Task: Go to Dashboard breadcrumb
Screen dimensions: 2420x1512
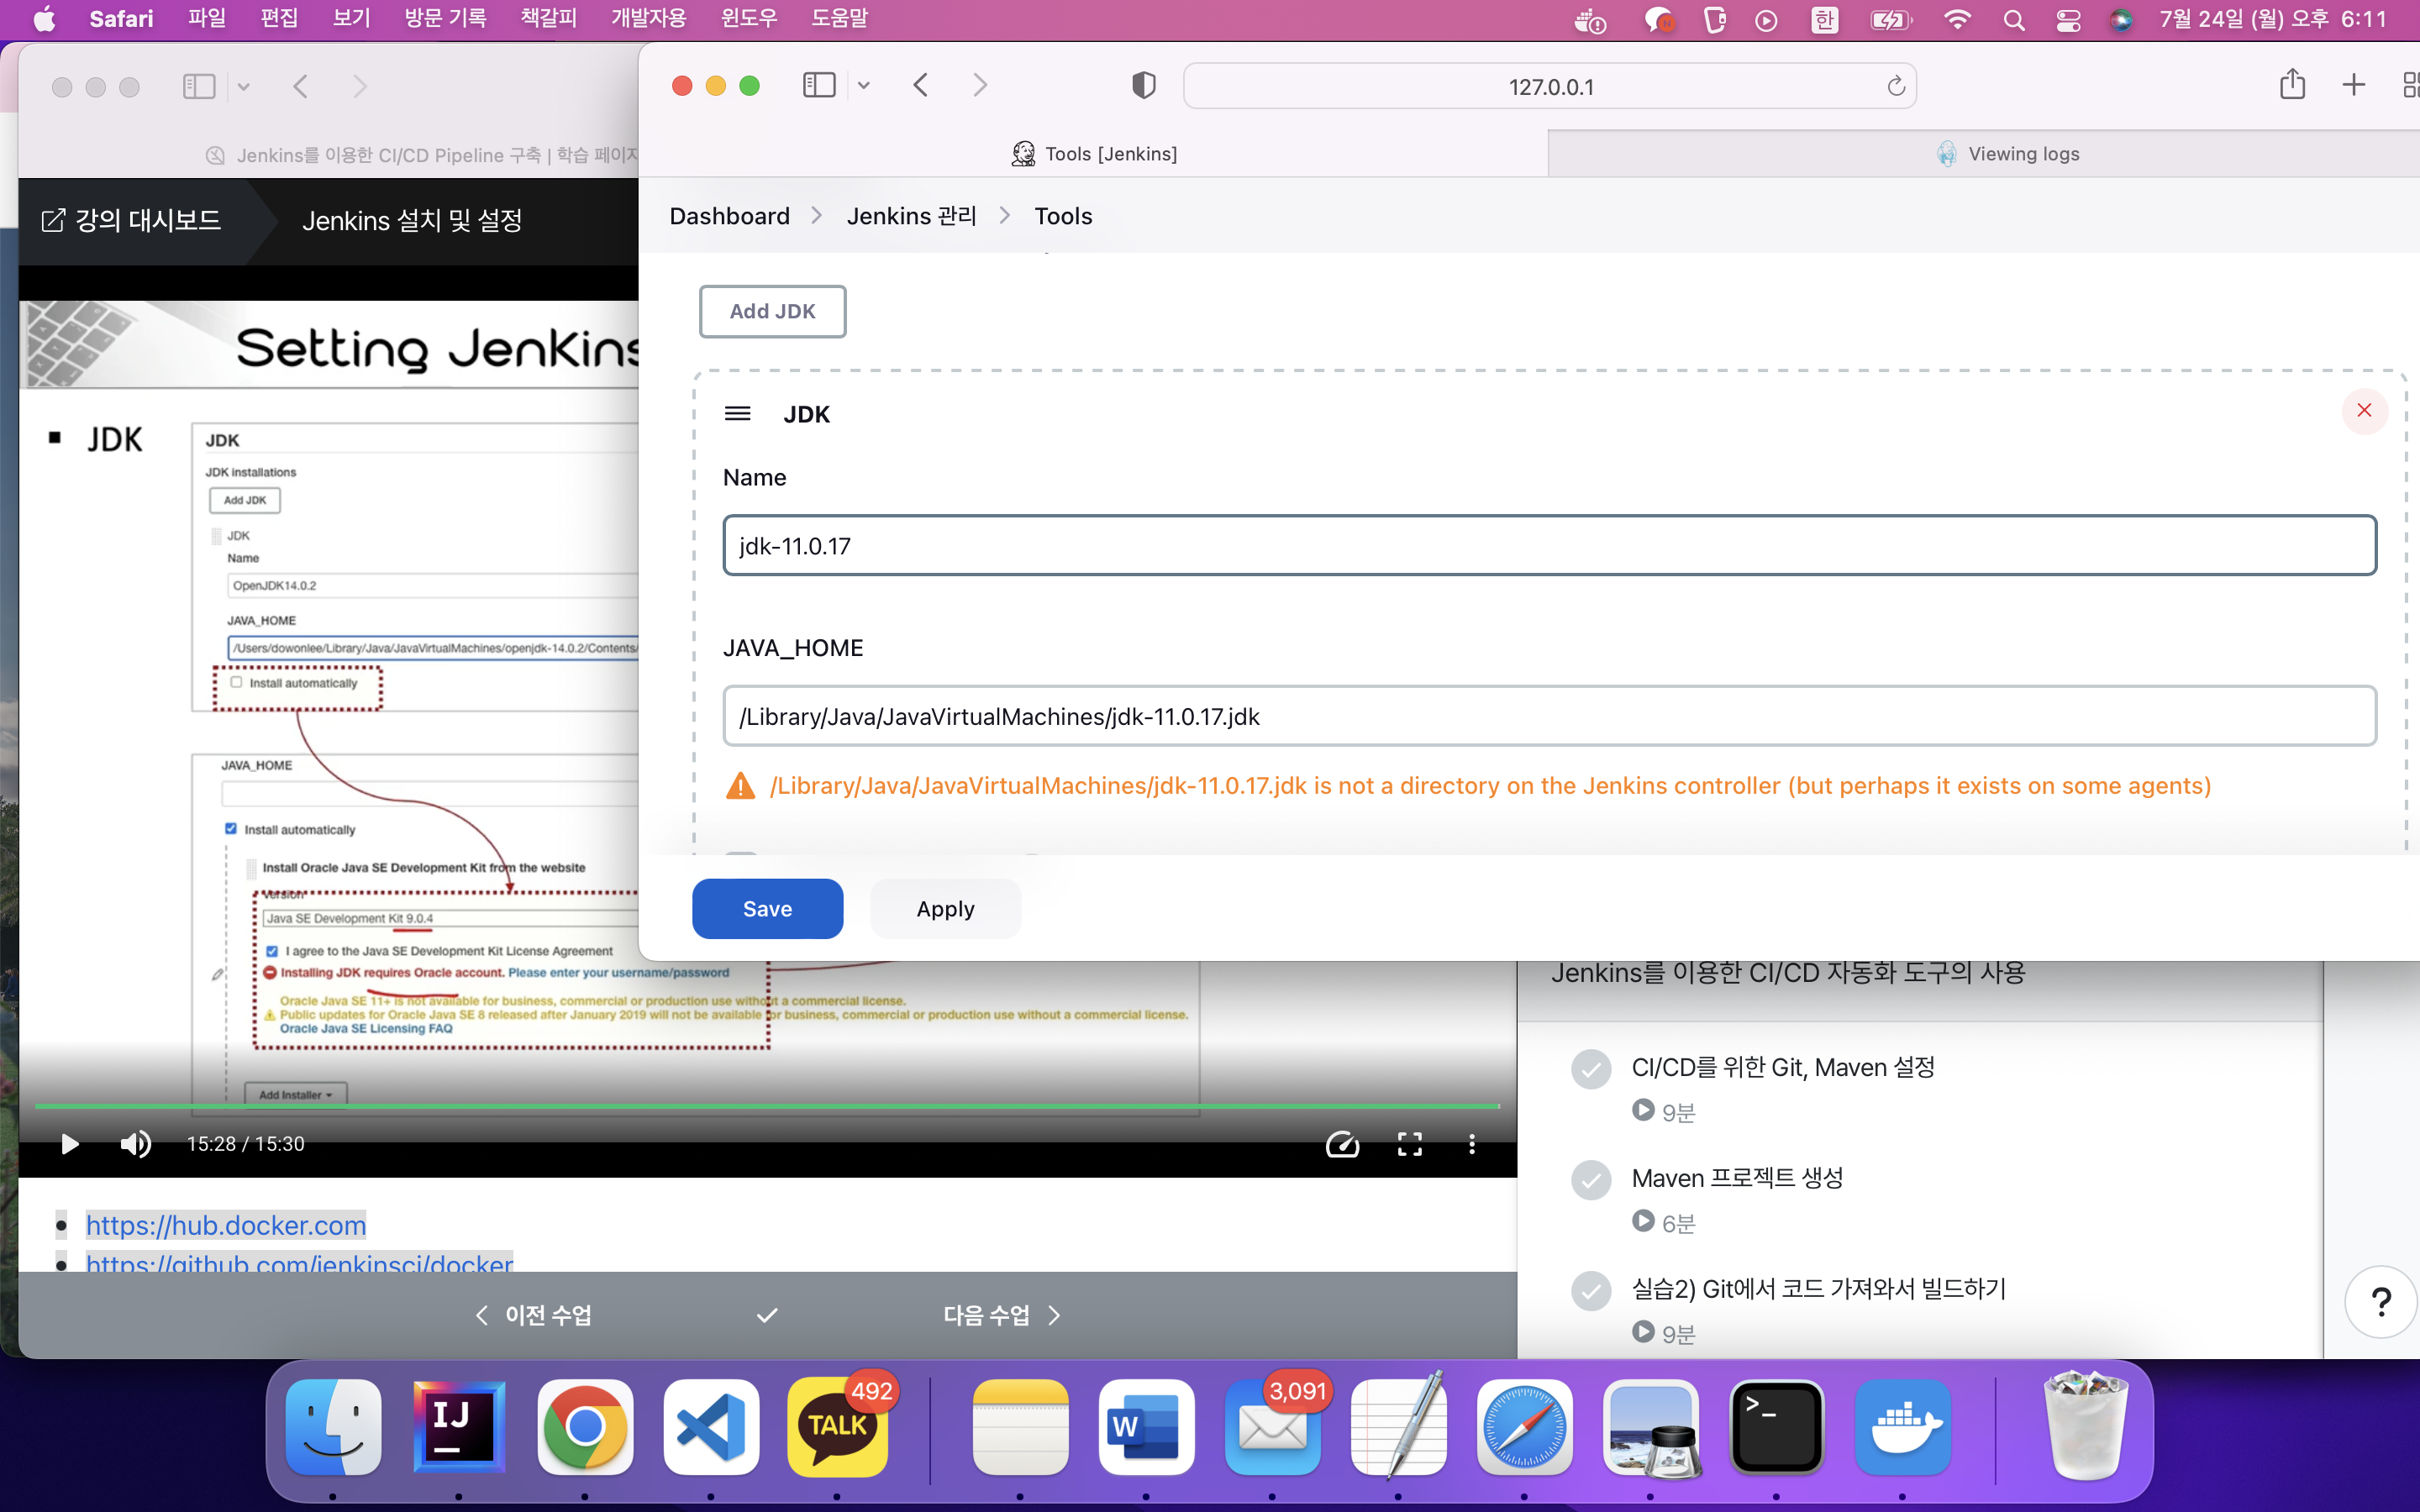Action: 729,216
